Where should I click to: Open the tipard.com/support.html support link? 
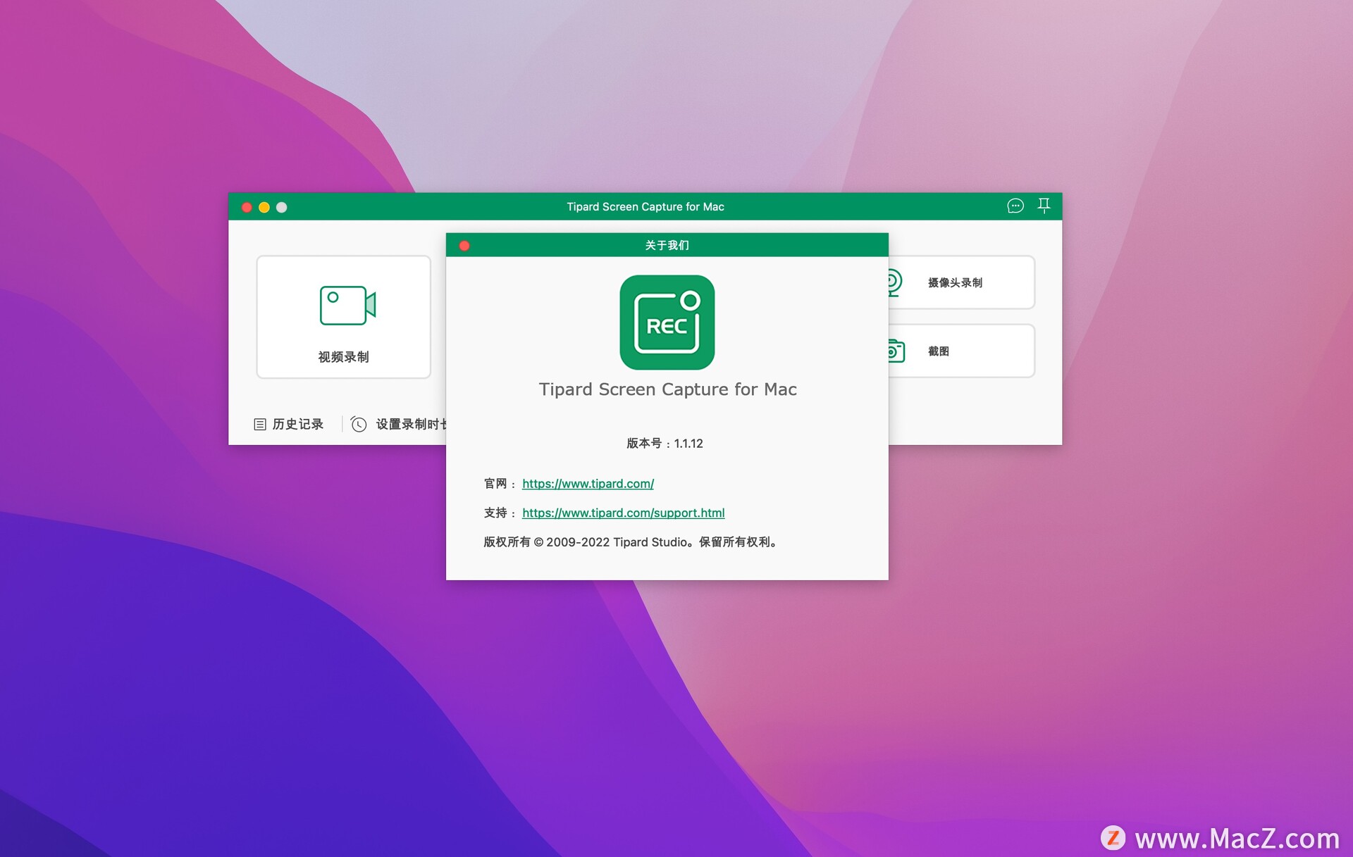623,513
